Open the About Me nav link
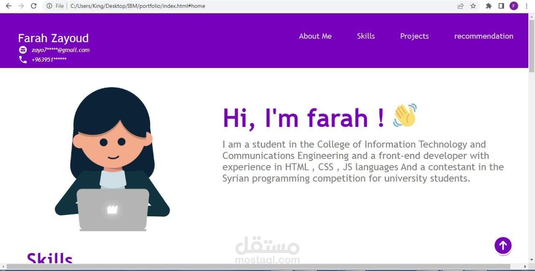 click(315, 36)
